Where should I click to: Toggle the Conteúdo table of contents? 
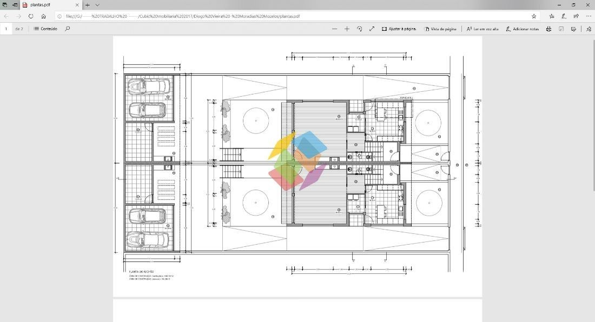pyautogui.click(x=45, y=29)
